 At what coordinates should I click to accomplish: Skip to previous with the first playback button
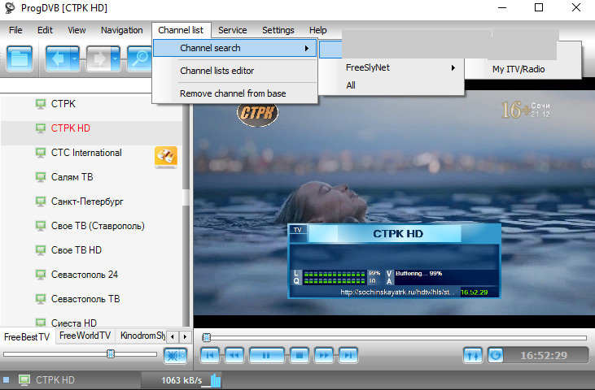pyautogui.click(x=210, y=356)
